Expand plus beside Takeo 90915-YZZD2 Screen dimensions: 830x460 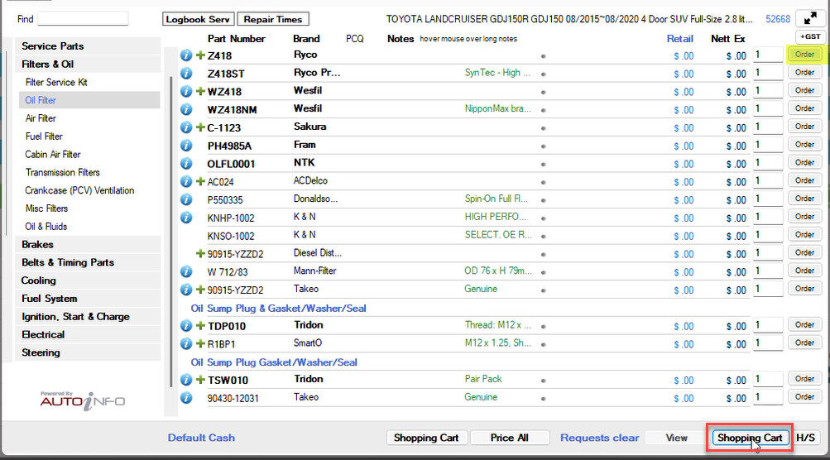pos(200,290)
